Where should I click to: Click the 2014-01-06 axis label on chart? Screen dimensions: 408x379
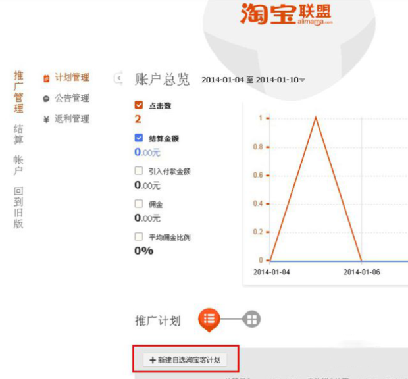click(362, 272)
